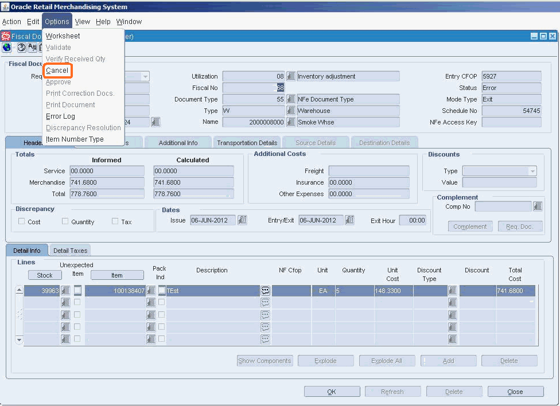
Task: Toggle Pack Ind checkbox on TEst line
Action: tap(162, 290)
